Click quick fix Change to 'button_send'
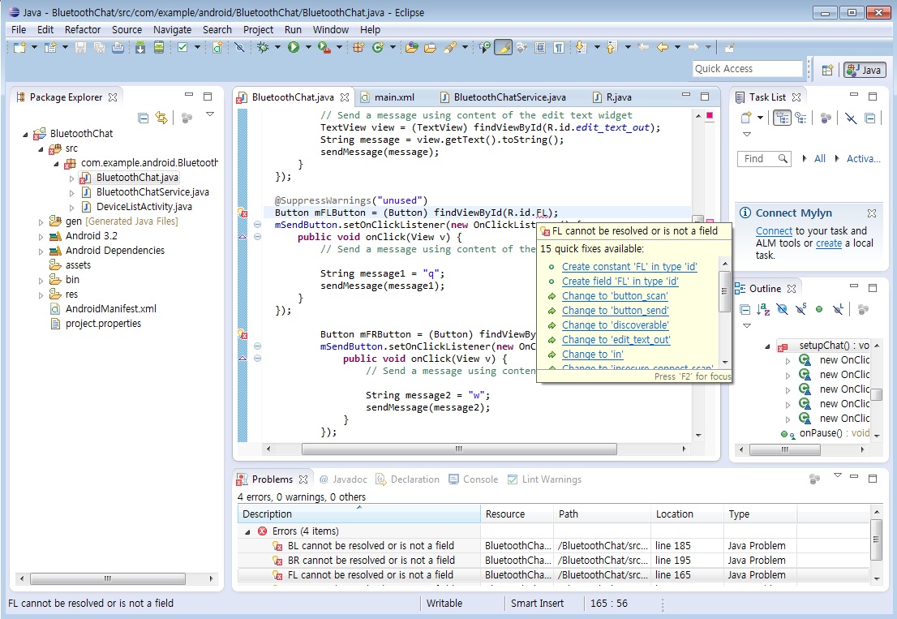 (x=615, y=311)
